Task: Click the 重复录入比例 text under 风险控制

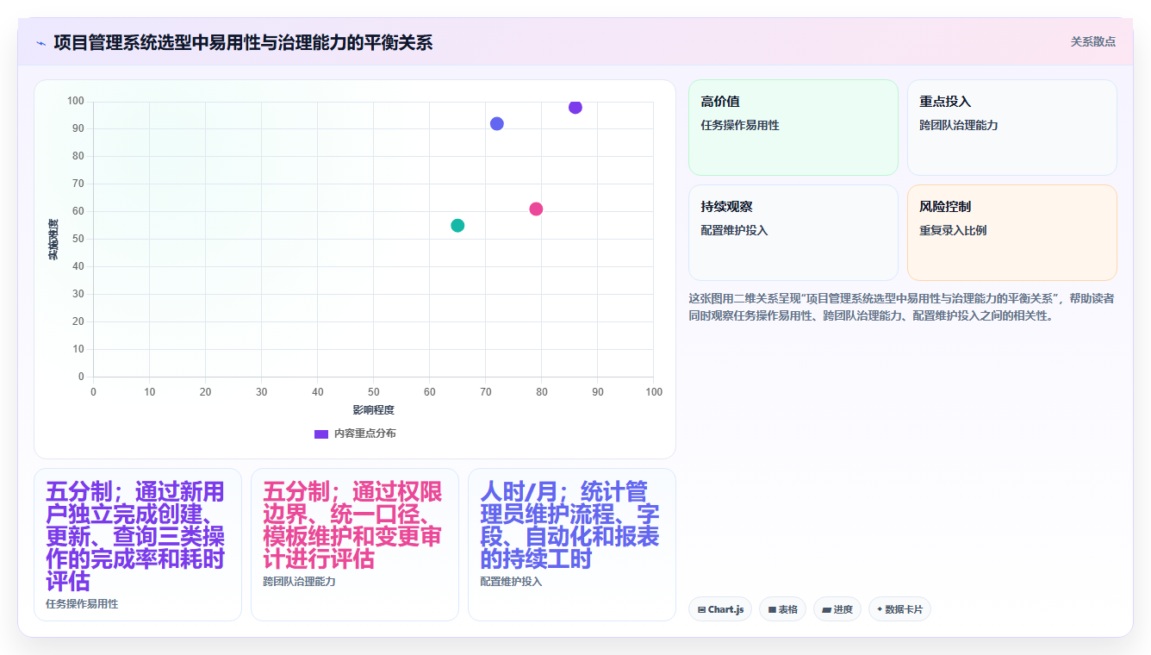Action: (x=953, y=230)
